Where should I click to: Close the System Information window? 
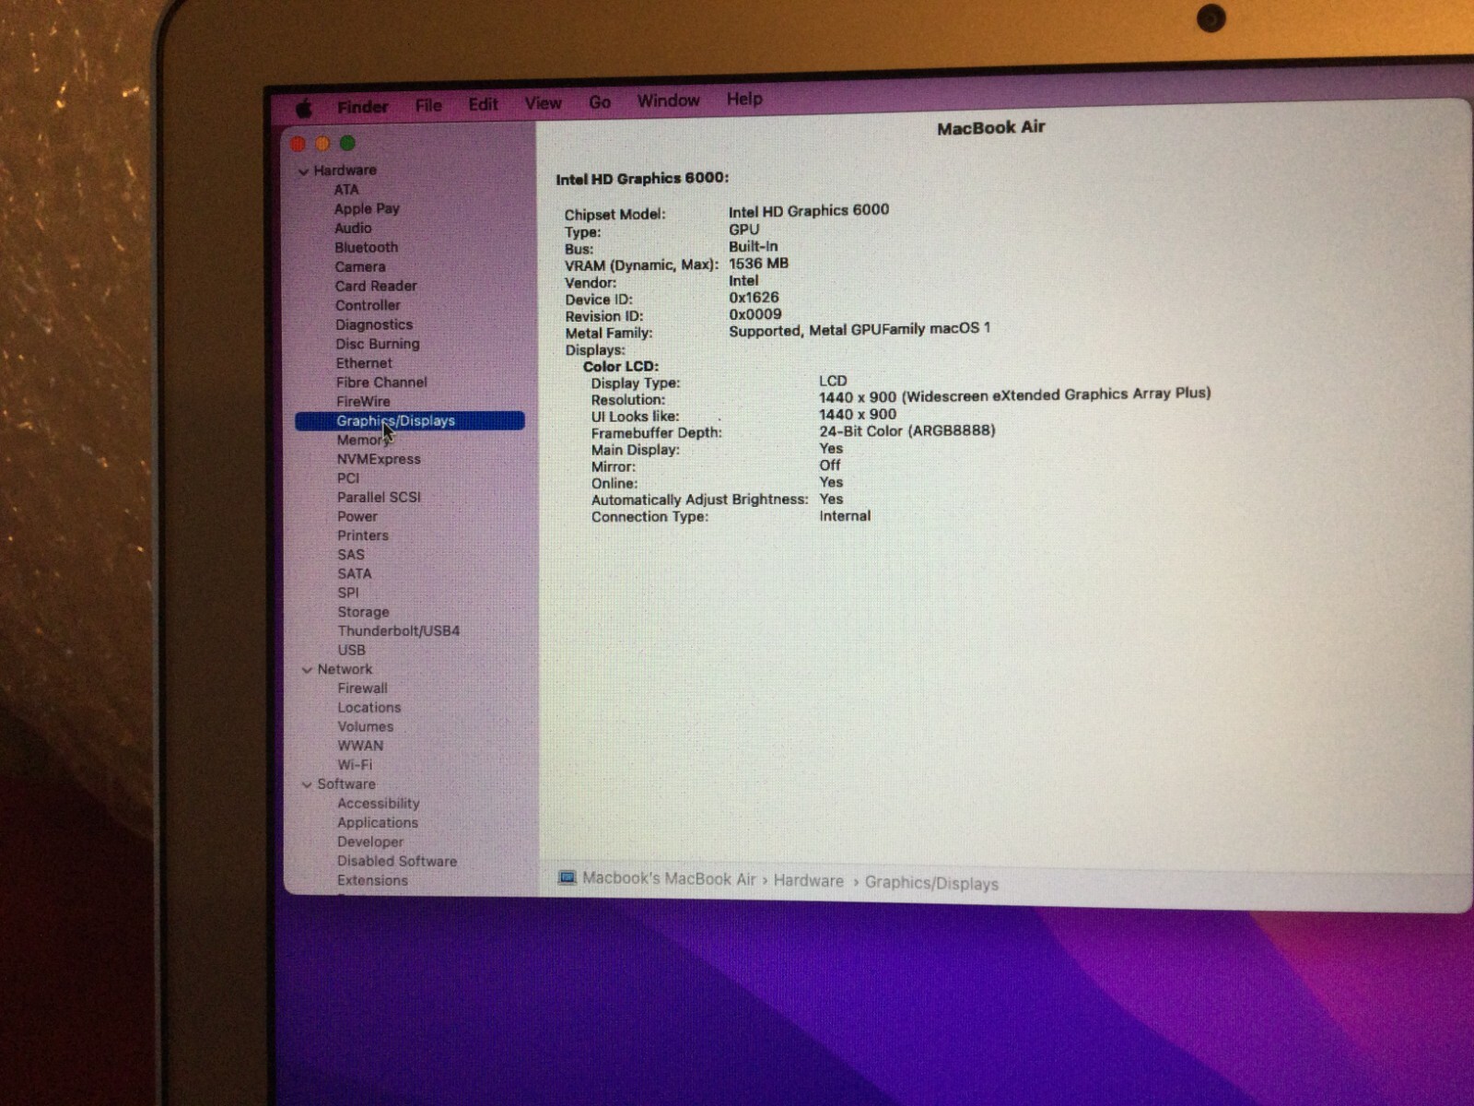[298, 144]
